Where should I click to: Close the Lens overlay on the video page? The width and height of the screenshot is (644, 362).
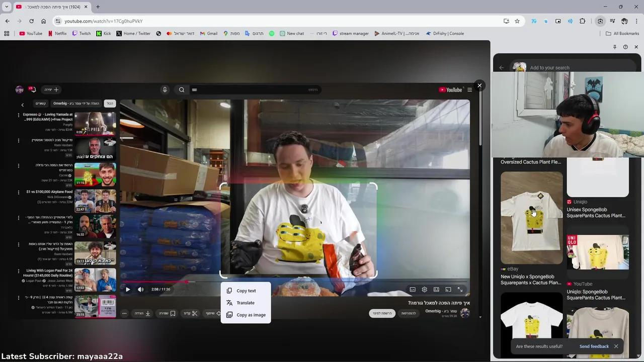click(x=479, y=85)
